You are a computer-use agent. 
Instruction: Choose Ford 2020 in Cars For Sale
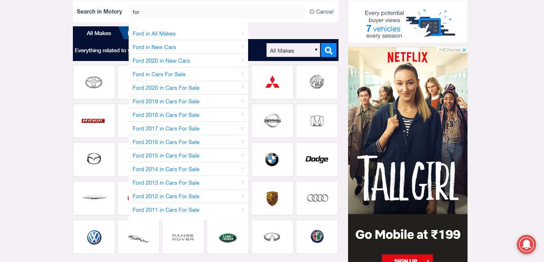coord(188,88)
